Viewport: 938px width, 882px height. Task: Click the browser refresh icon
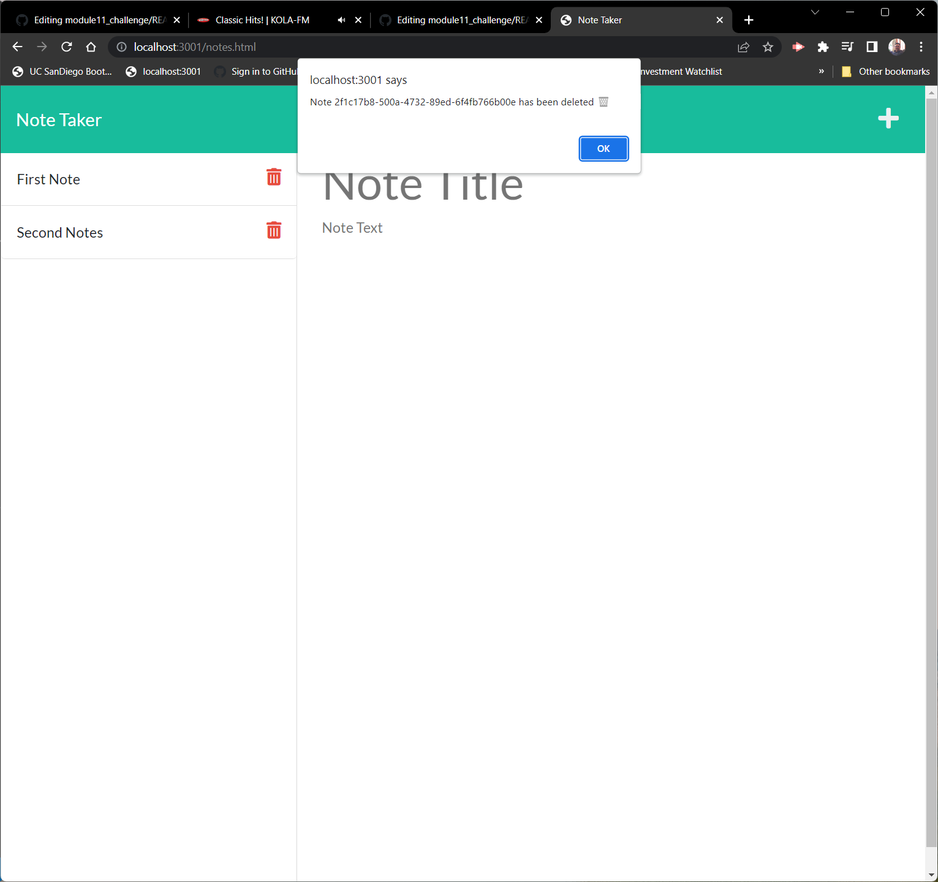66,47
